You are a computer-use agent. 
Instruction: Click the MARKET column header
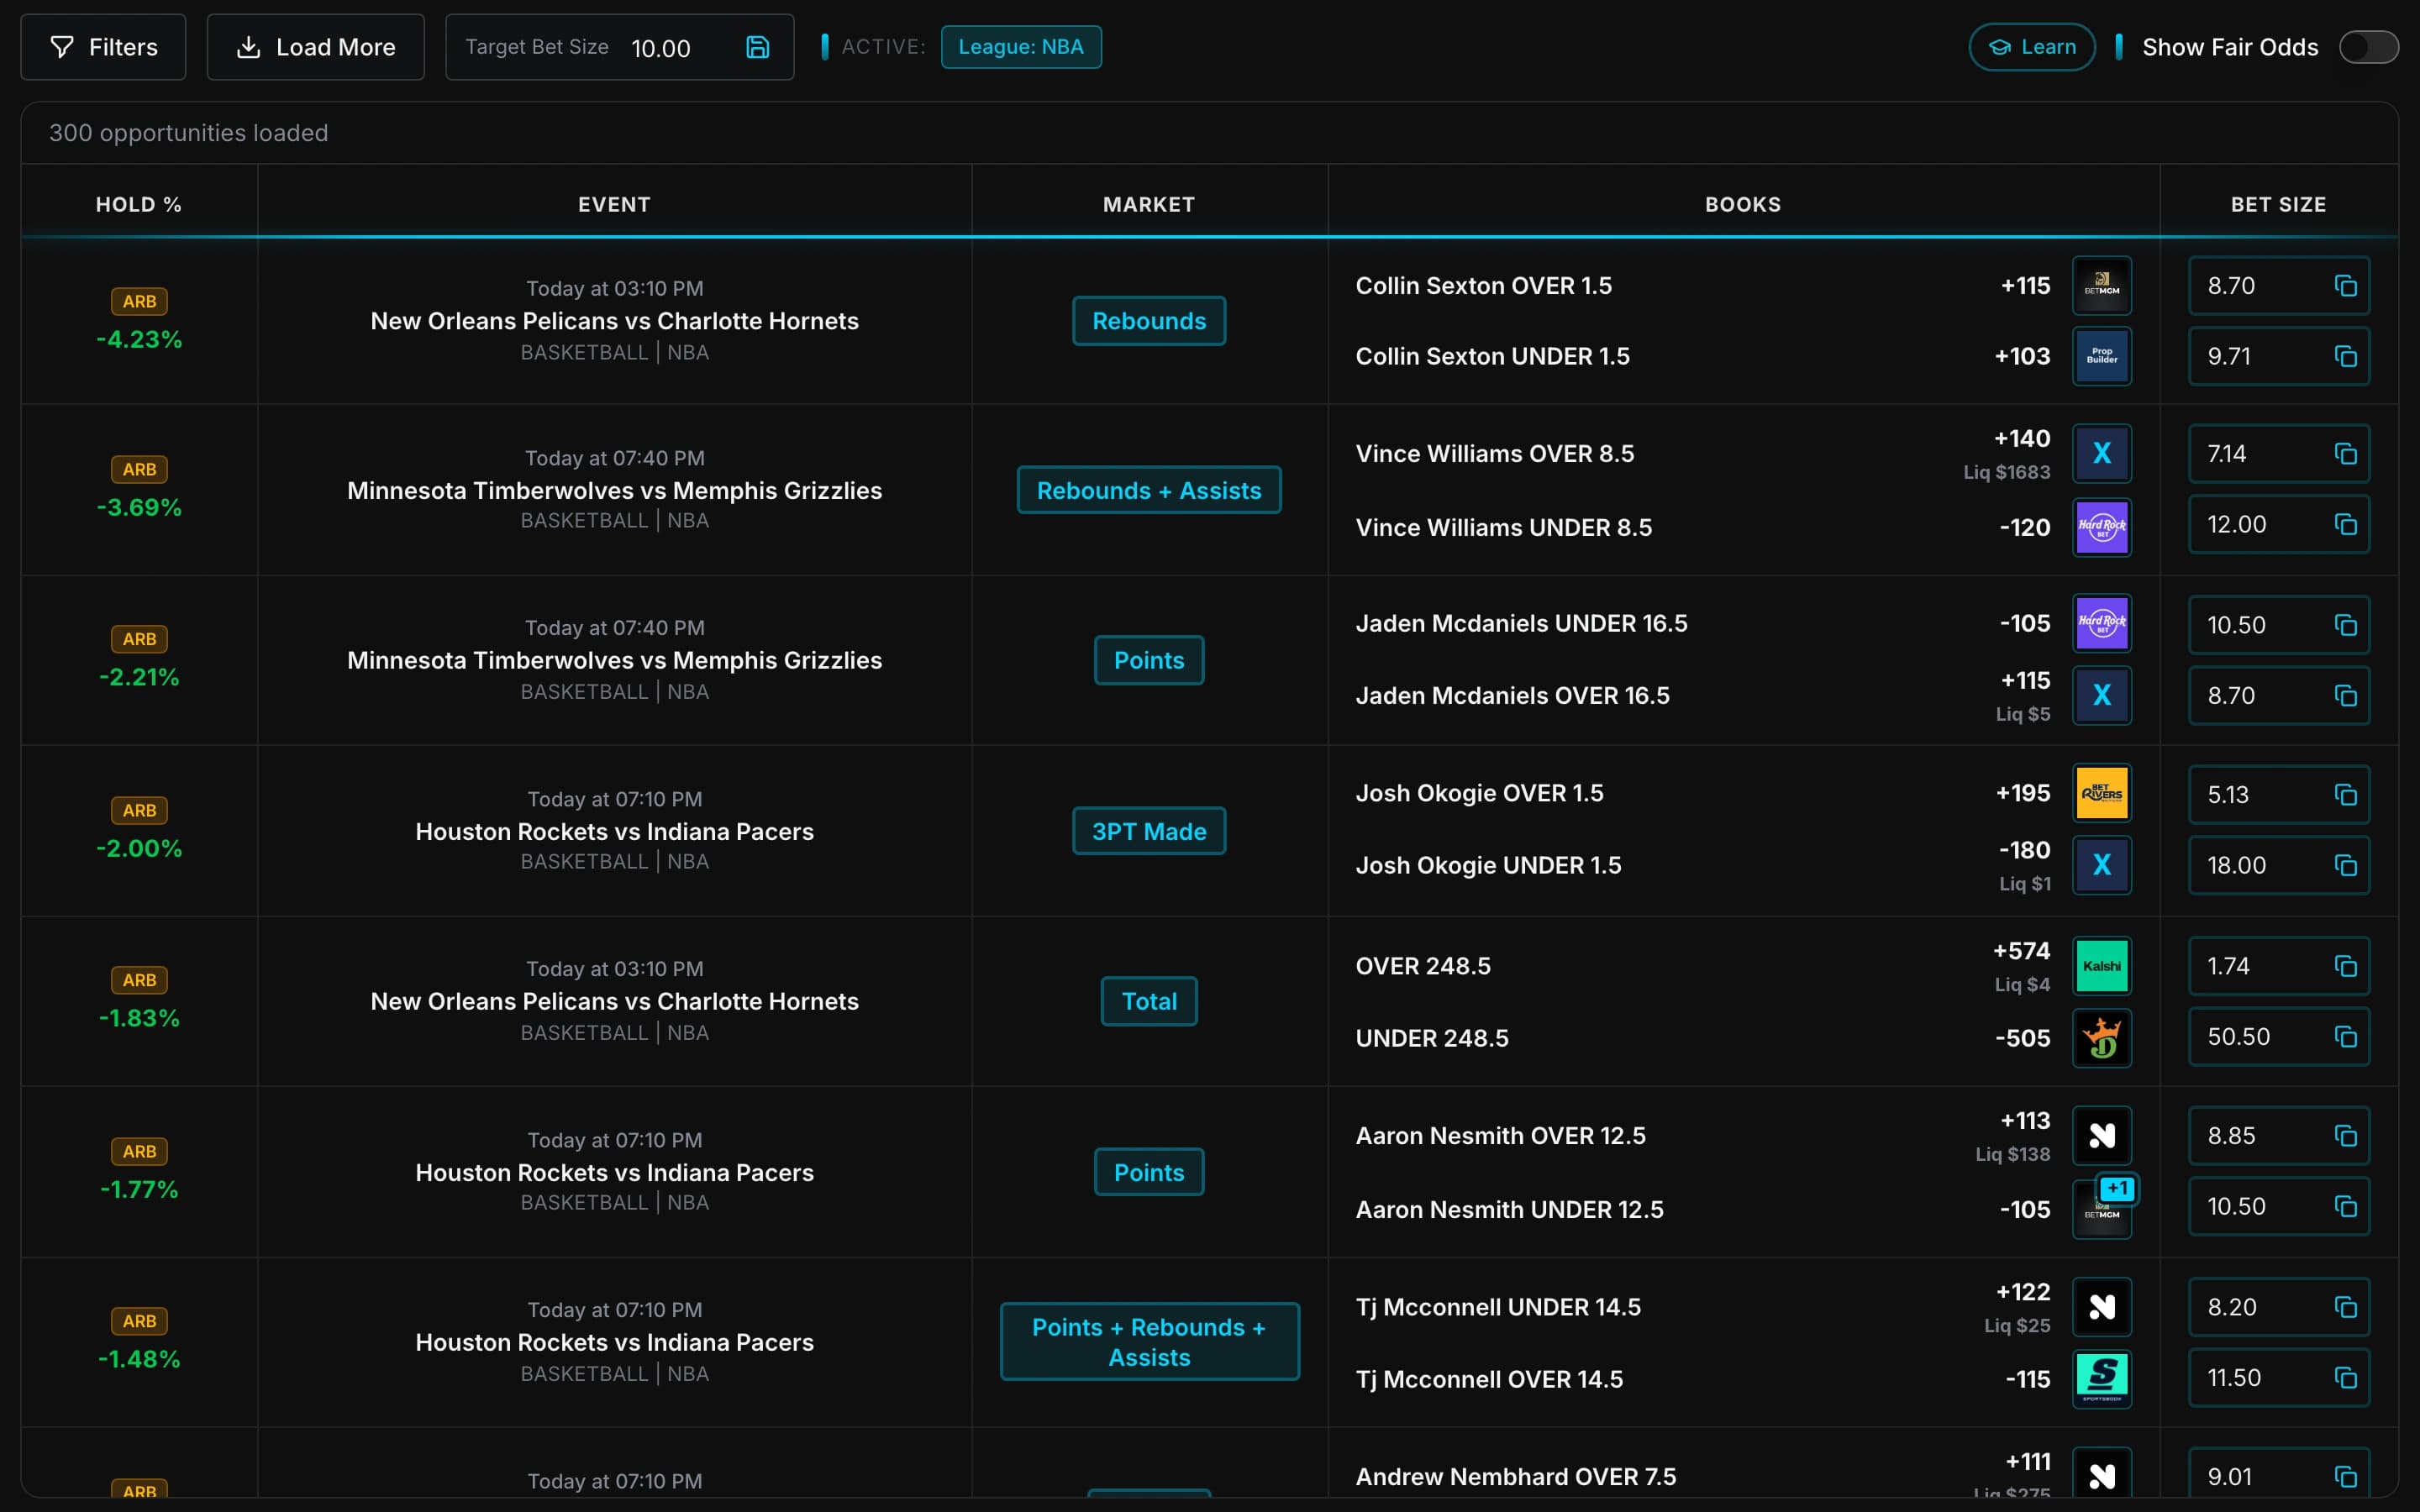tap(1149, 204)
